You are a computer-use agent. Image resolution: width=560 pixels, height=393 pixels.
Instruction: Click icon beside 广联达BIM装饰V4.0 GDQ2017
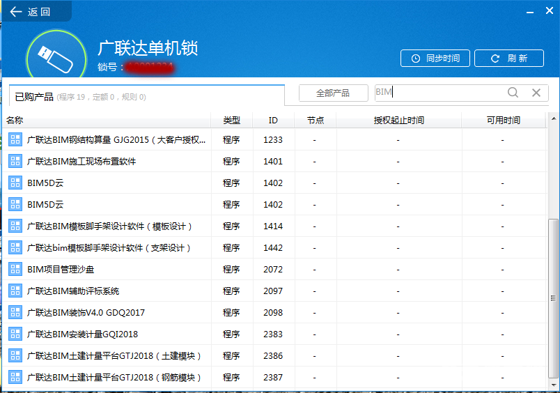click(x=15, y=312)
